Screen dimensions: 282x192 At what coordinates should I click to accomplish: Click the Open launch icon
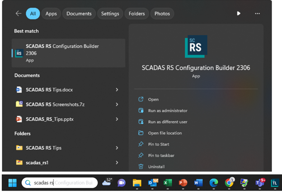(x=141, y=99)
